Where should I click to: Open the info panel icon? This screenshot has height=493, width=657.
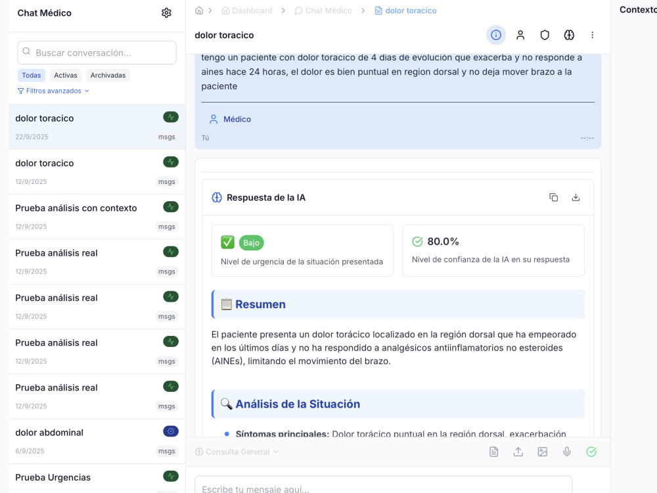click(495, 35)
